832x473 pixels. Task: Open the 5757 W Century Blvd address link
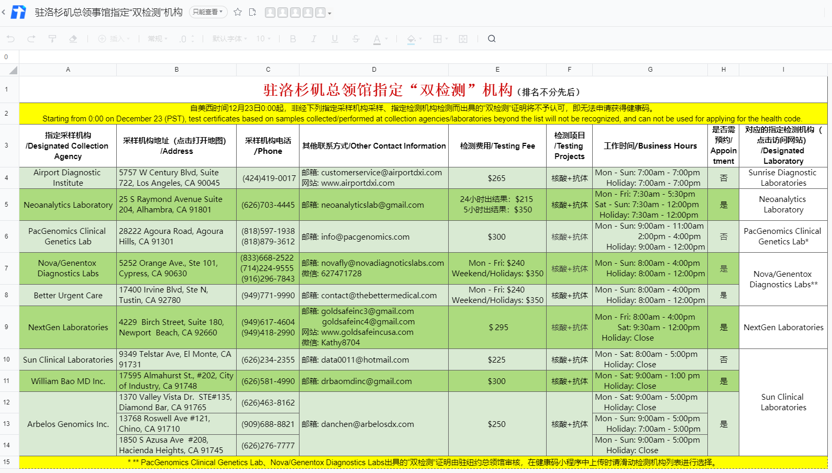tap(169, 178)
